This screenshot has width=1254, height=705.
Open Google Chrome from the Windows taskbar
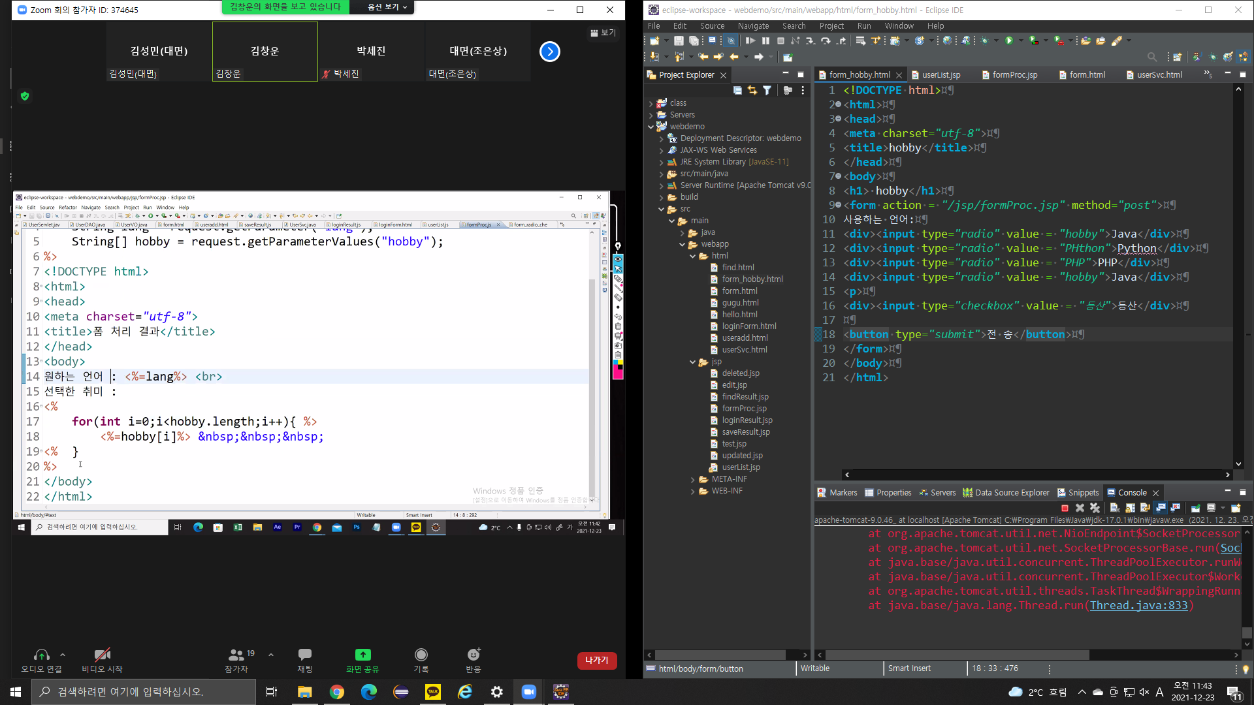[337, 692]
